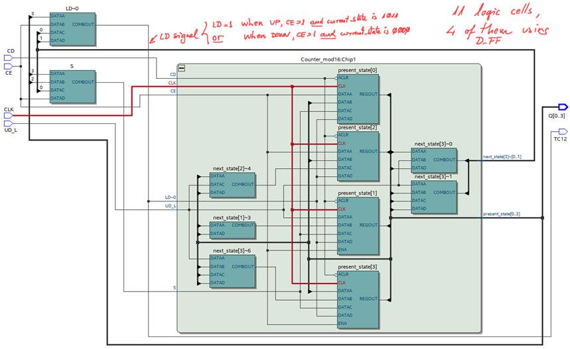Select the next_state[3]~0 logic cell

click(x=434, y=160)
